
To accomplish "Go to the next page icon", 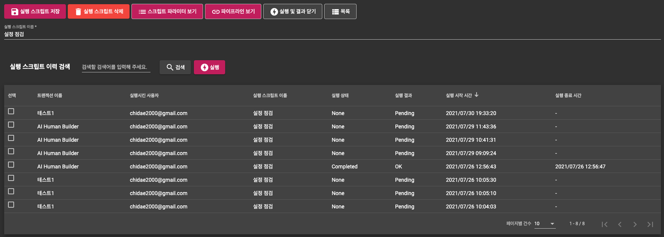I will coord(635,224).
